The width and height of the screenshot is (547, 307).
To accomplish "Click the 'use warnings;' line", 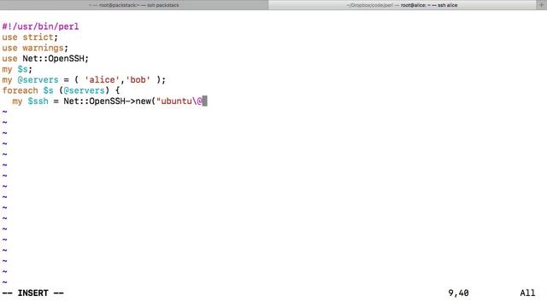I will 35,48.
